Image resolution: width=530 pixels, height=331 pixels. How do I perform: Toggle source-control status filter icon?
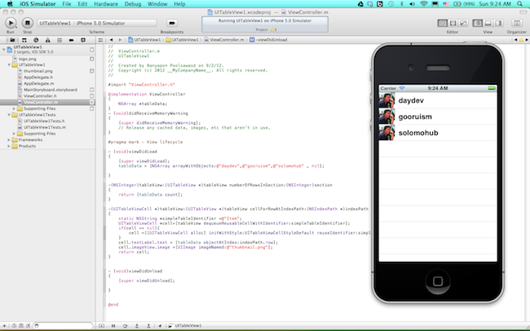tap(21, 325)
